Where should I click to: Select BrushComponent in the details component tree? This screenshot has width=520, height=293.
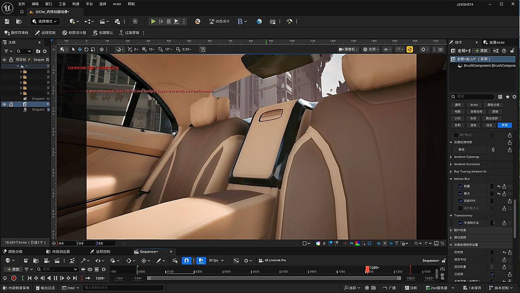[487, 66]
